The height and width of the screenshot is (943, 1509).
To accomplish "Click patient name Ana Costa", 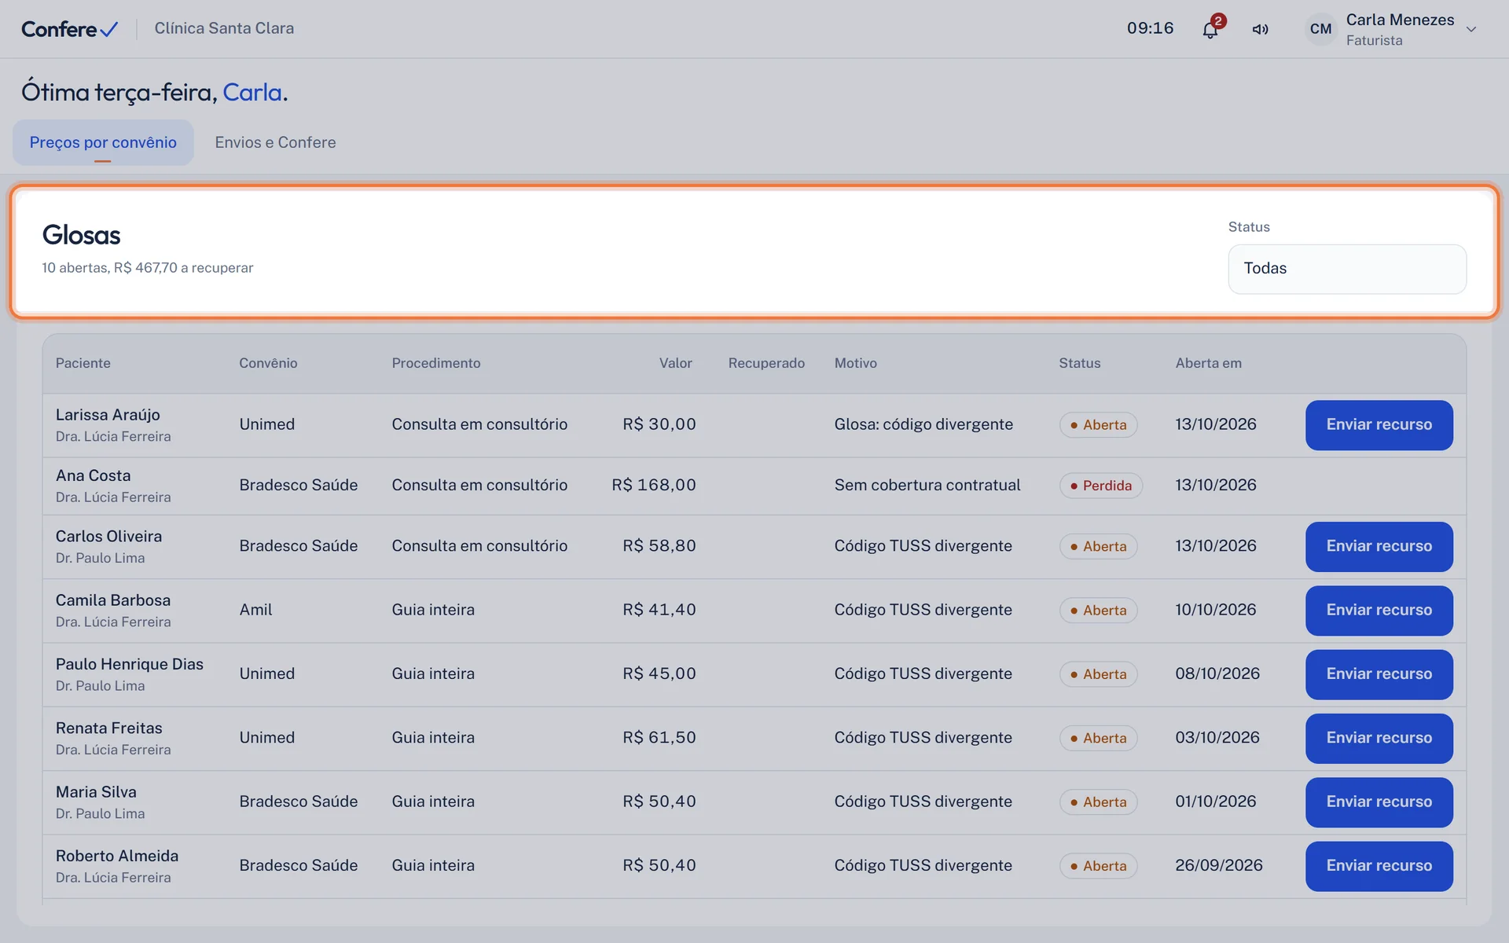I will (93, 475).
